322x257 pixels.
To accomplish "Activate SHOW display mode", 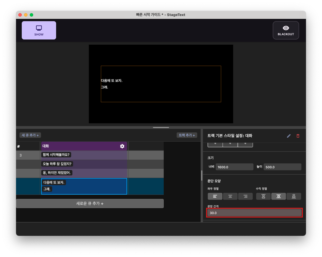I will pos(39,30).
